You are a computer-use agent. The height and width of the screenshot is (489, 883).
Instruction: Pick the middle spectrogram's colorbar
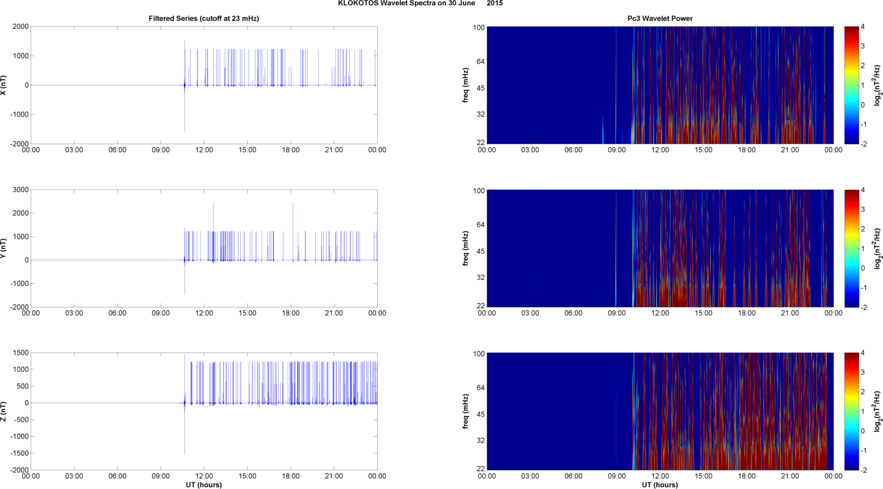851,248
